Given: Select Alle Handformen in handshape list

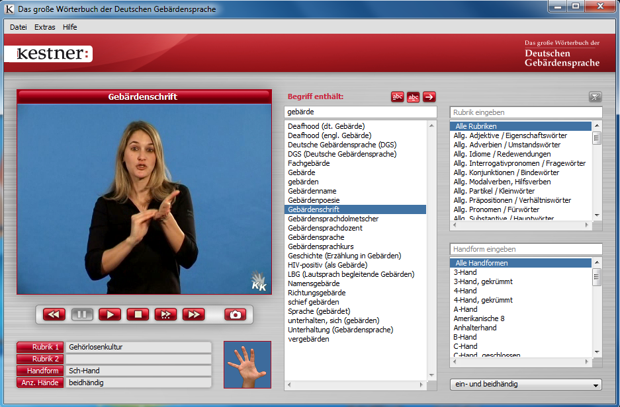Looking at the screenshot, I should [x=521, y=263].
